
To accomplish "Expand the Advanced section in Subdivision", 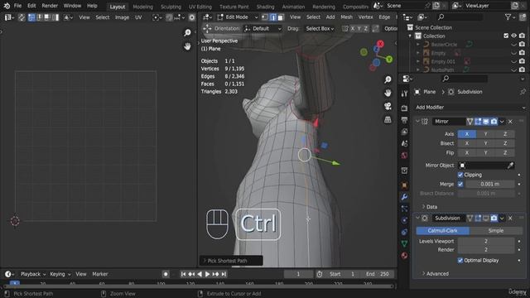I will (435, 274).
